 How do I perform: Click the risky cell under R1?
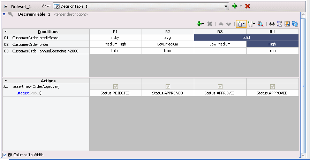pyautogui.click(x=115, y=37)
